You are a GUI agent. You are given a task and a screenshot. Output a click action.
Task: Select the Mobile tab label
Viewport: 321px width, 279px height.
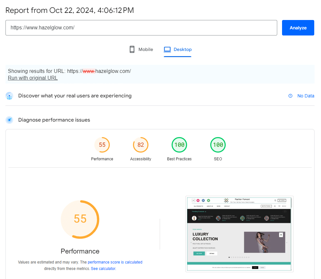click(146, 49)
